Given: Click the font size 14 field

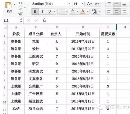Looking at the screenshot, I should tap(77, 4).
